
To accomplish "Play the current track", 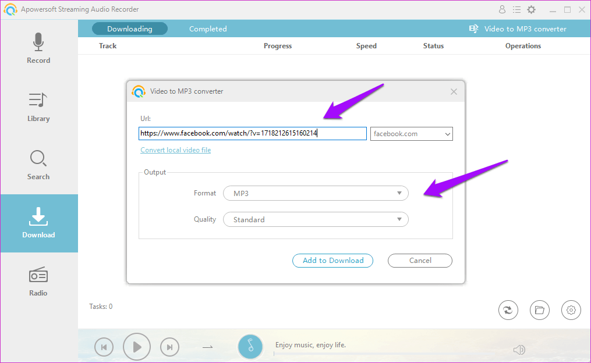I will click(x=137, y=347).
